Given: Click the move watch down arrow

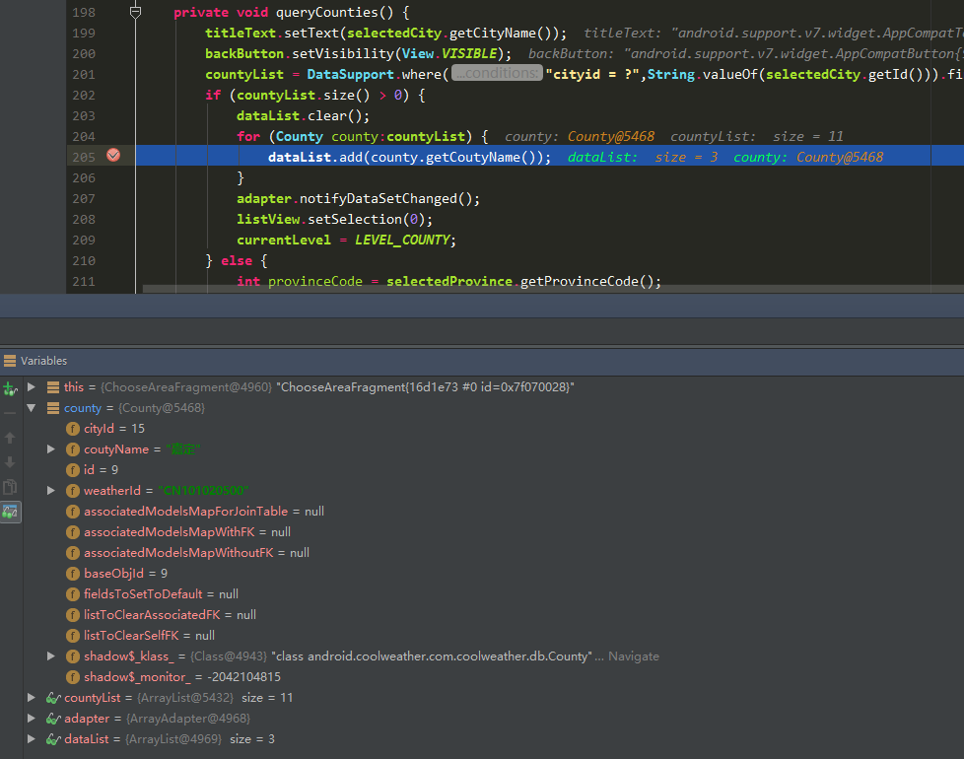Looking at the screenshot, I should point(10,462).
